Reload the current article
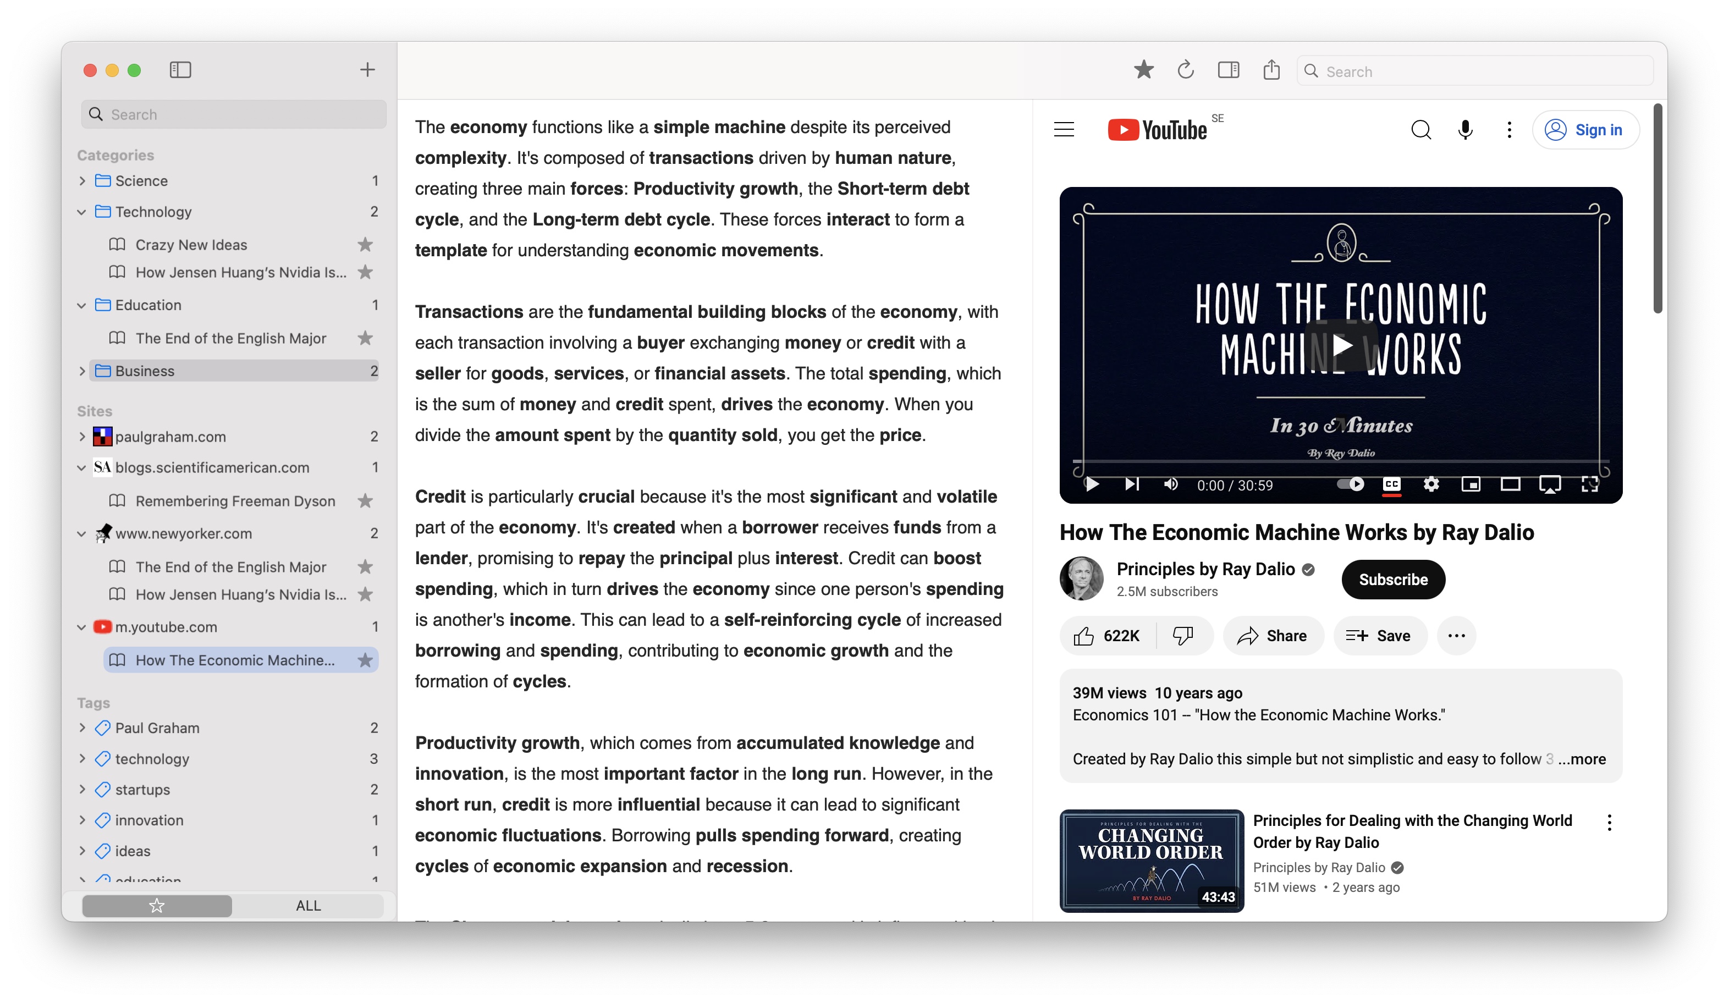This screenshot has height=1003, width=1729. (1185, 70)
